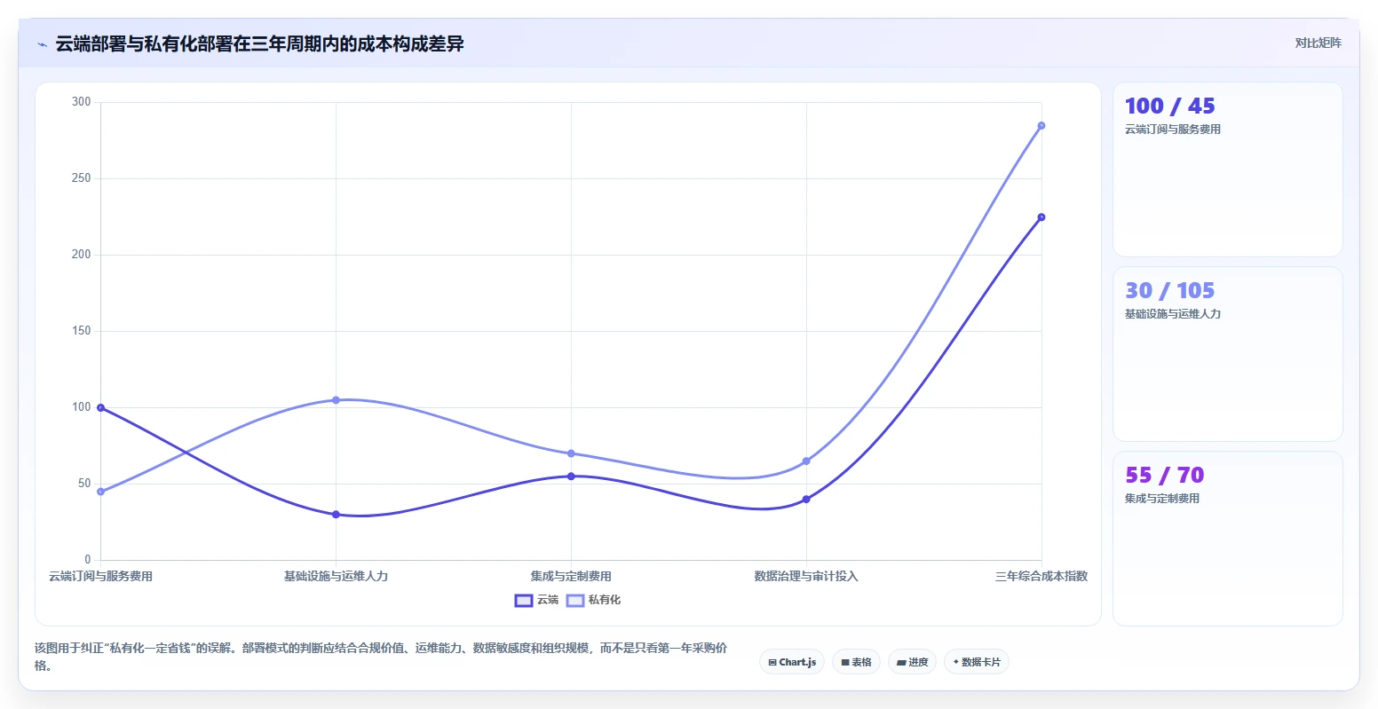Toggle the 私有化 series in the chart legend
Image resolution: width=1378 pixels, height=709 pixels.
(593, 601)
